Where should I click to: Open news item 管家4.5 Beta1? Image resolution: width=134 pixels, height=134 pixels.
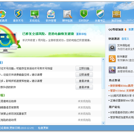tap(122, 90)
